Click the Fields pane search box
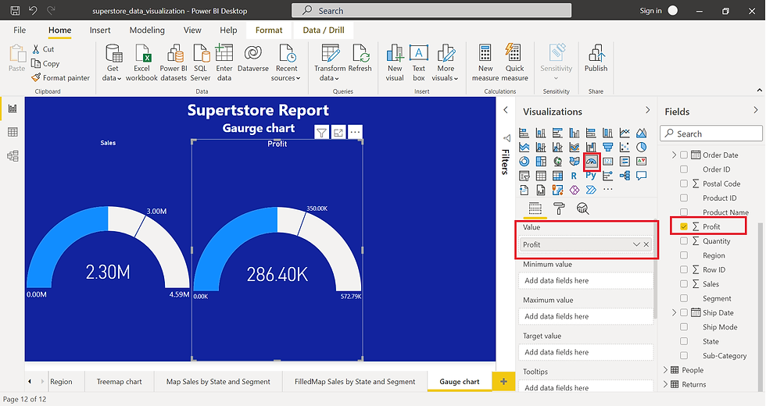The width and height of the screenshot is (766, 406). pos(711,134)
